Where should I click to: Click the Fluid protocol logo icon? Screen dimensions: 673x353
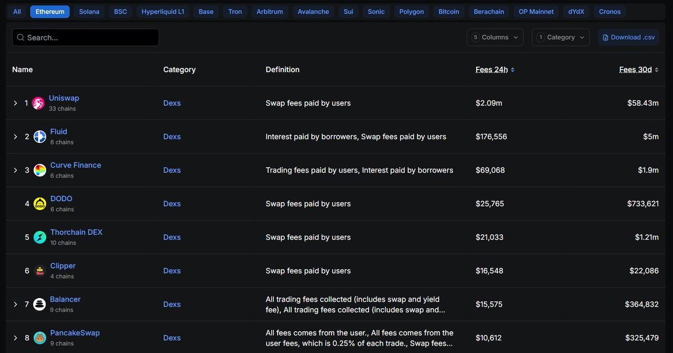tap(40, 137)
